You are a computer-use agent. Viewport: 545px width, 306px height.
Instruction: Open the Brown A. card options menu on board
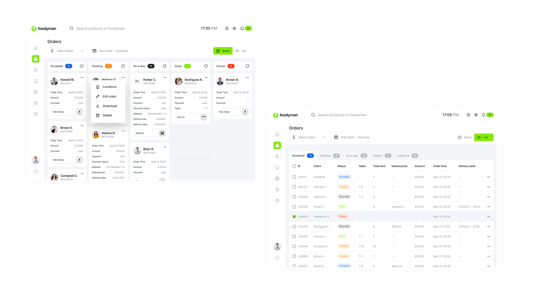(x=248, y=77)
